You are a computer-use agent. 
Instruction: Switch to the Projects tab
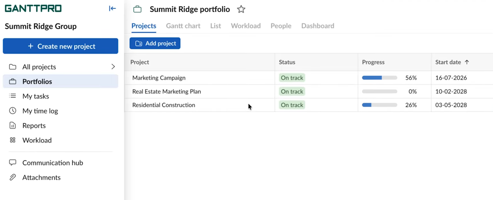pyautogui.click(x=144, y=26)
